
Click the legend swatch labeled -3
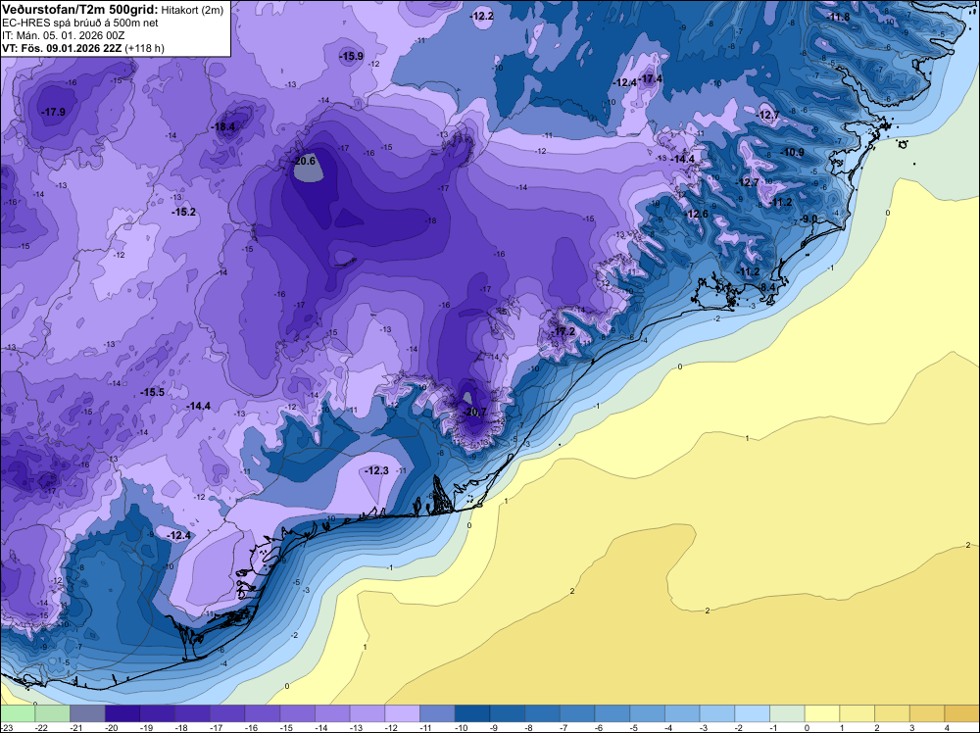point(717,713)
